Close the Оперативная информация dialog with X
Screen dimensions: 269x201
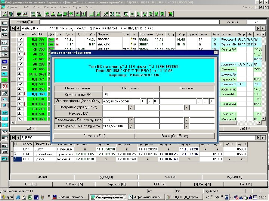click(x=216, y=53)
